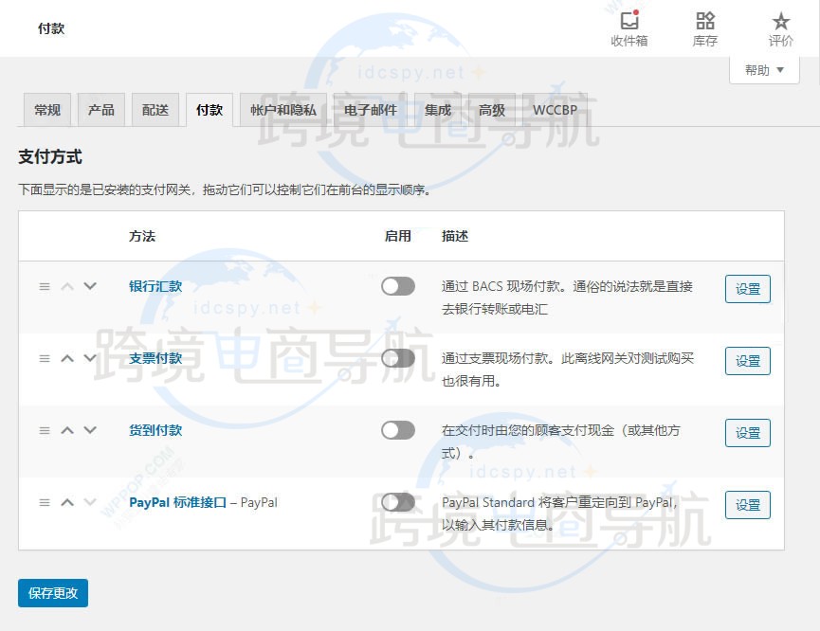This screenshot has width=820, height=631.
Task: Enable the 支票付款 payment toggle
Action: (397, 358)
